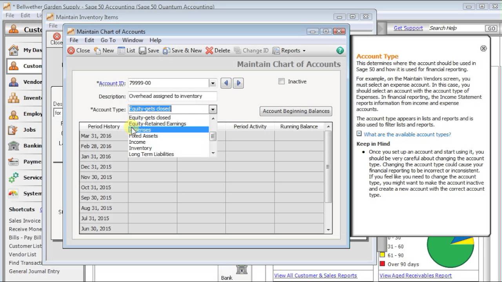
Task: Choose Long Term Liabilities account type
Action: pos(151,154)
